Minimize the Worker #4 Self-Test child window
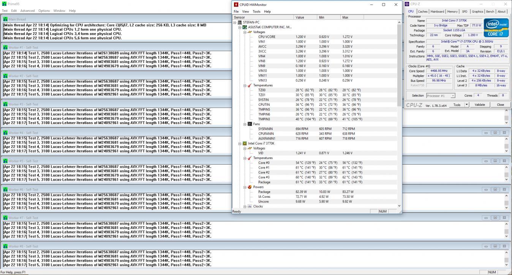Image resolution: width=512 pixels, height=275 pixels. pos(486,133)
